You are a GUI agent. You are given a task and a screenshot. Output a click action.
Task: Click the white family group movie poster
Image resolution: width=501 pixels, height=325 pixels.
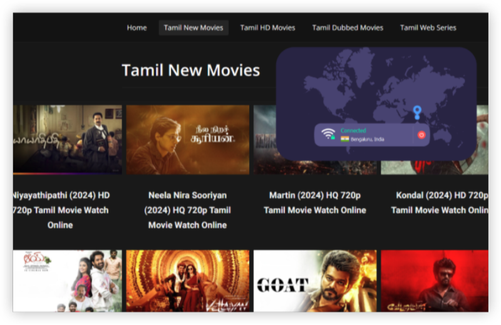68,281
